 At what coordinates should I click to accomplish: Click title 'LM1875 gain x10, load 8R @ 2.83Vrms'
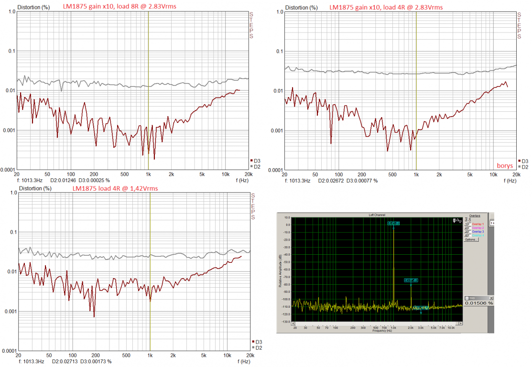[119, 6]
